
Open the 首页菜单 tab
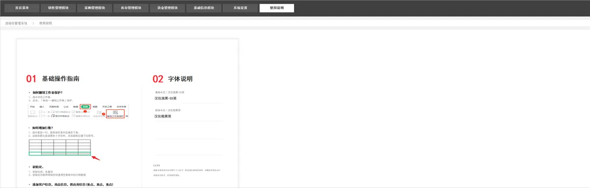(x=22, y=8)
